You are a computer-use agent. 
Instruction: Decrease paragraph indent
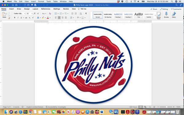pos(72,13)
